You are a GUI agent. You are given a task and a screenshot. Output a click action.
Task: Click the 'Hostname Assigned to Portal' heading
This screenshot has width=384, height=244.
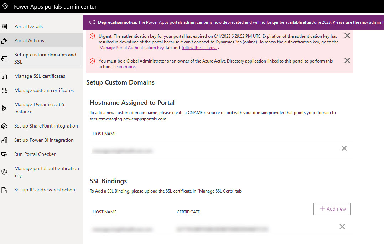pyautogui.click(x=132, y=103)
